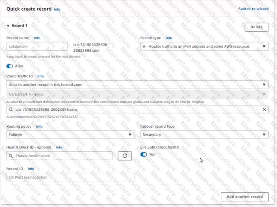The height and width of the screenshot is (207, 277).
Task: Click Add another record button
Action: (x=244, y=197)
